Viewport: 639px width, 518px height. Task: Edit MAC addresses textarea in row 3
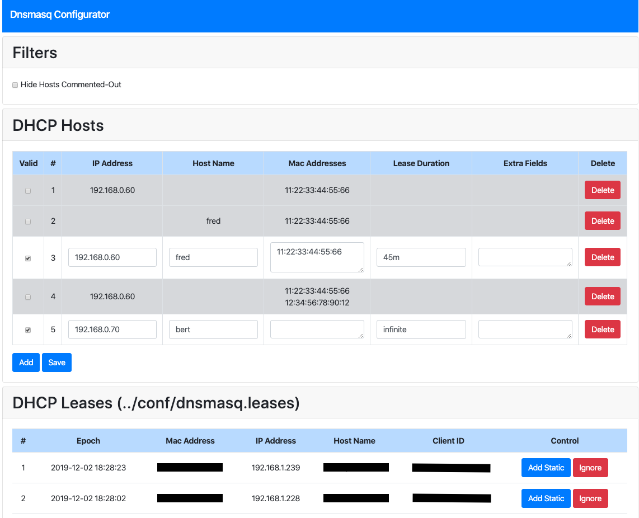click(x=317, y=257)
